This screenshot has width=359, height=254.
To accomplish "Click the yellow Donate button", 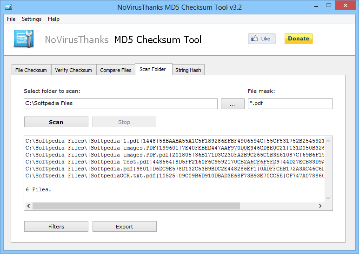I will tap(299, 39).
